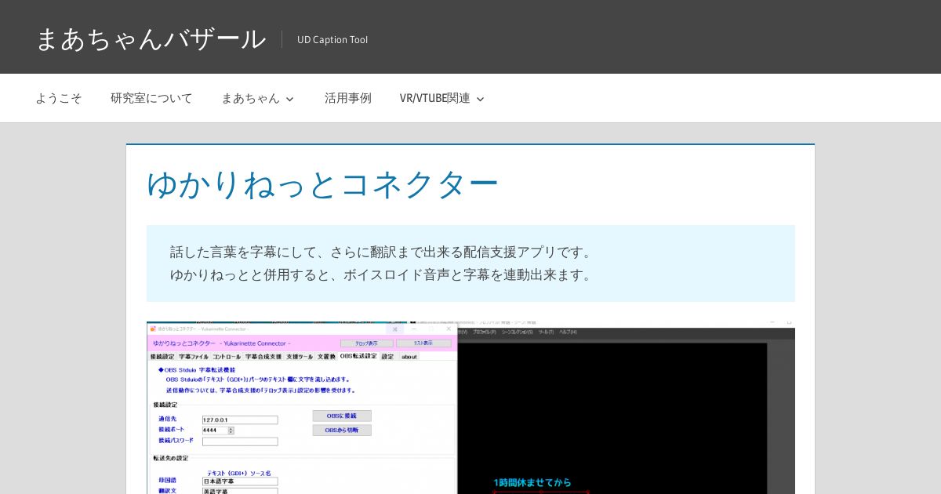This screenshot has width=941, height=494.
Task: Click OBSに接続 button in the Yukarinette screenshot
Action: (x=342, y=416)
